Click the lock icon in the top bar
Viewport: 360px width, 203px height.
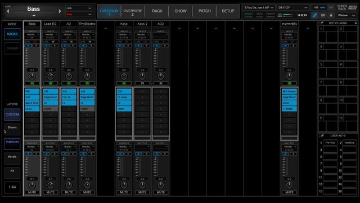[331, 15]
